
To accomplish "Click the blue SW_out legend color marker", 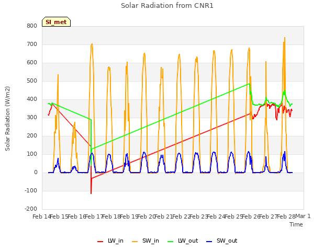I will (209, 242).
